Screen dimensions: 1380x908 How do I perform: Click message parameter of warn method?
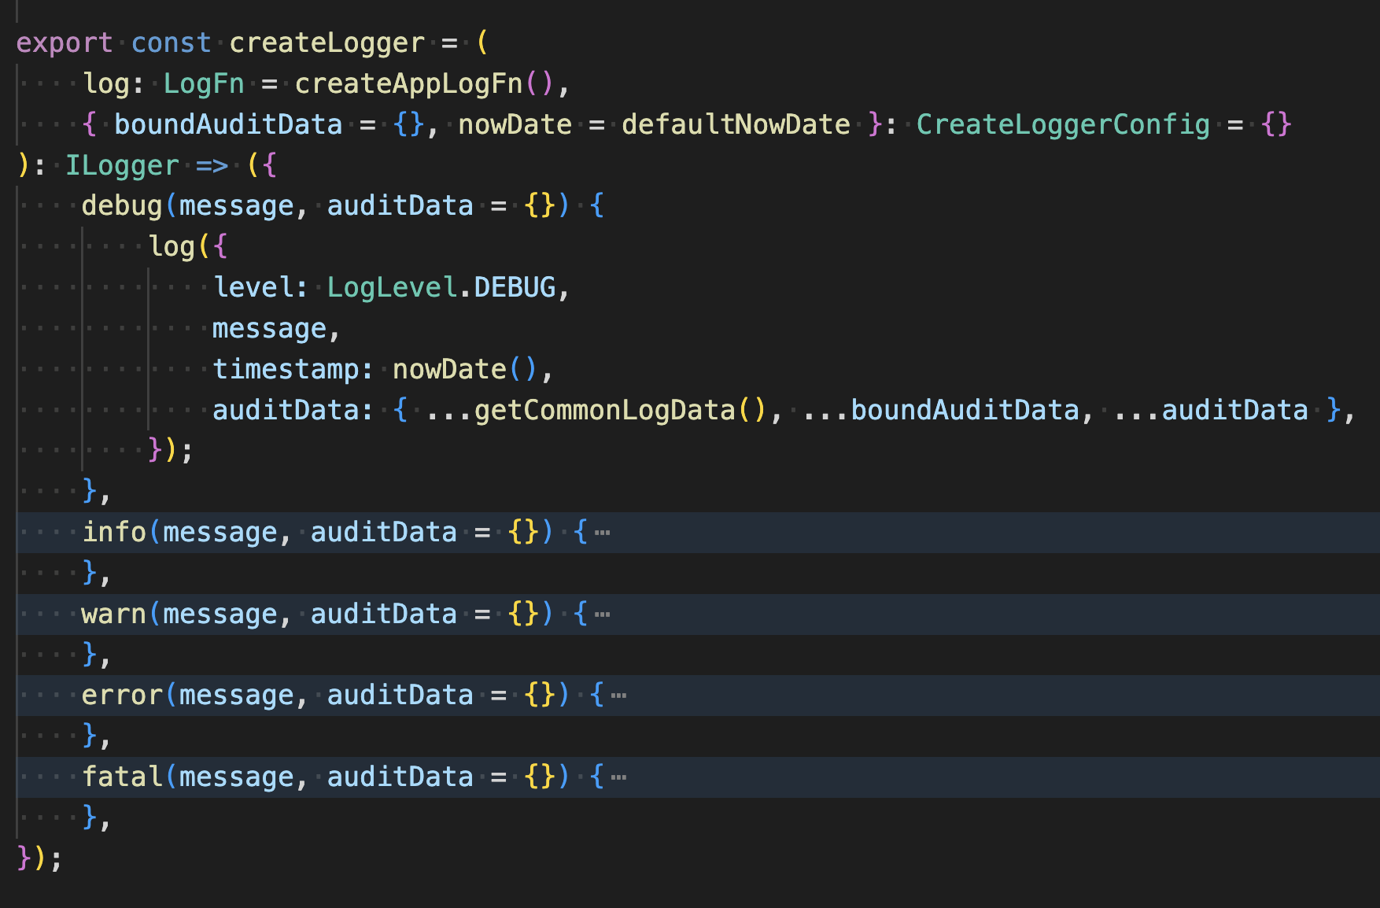pos(220,615)
